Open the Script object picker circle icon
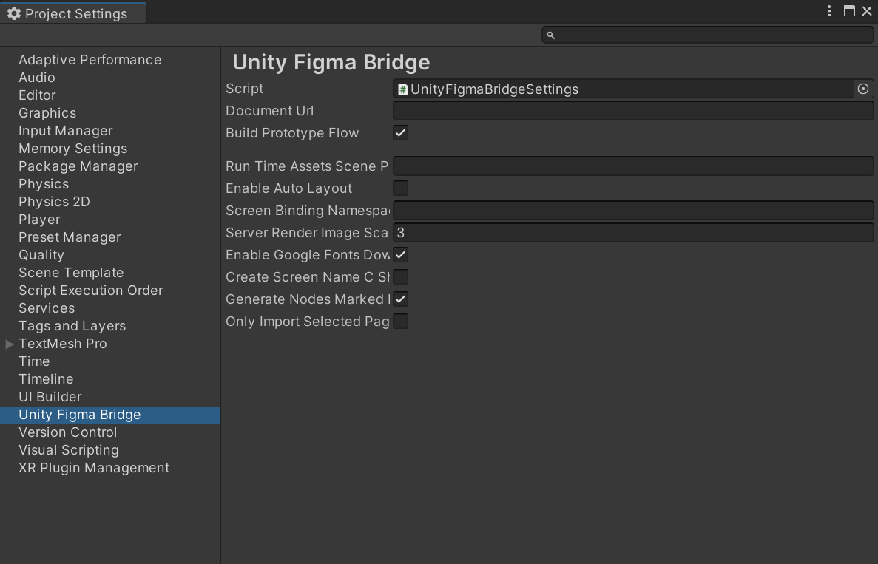The width and height of the screenshot is (878, 564). click(x=863, y=89)
